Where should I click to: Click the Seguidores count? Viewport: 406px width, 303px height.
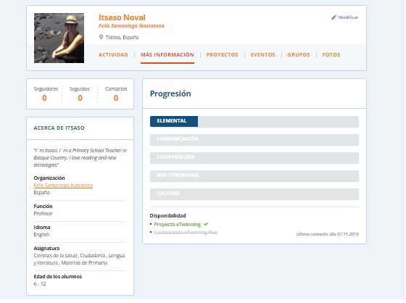click(44, 98)
